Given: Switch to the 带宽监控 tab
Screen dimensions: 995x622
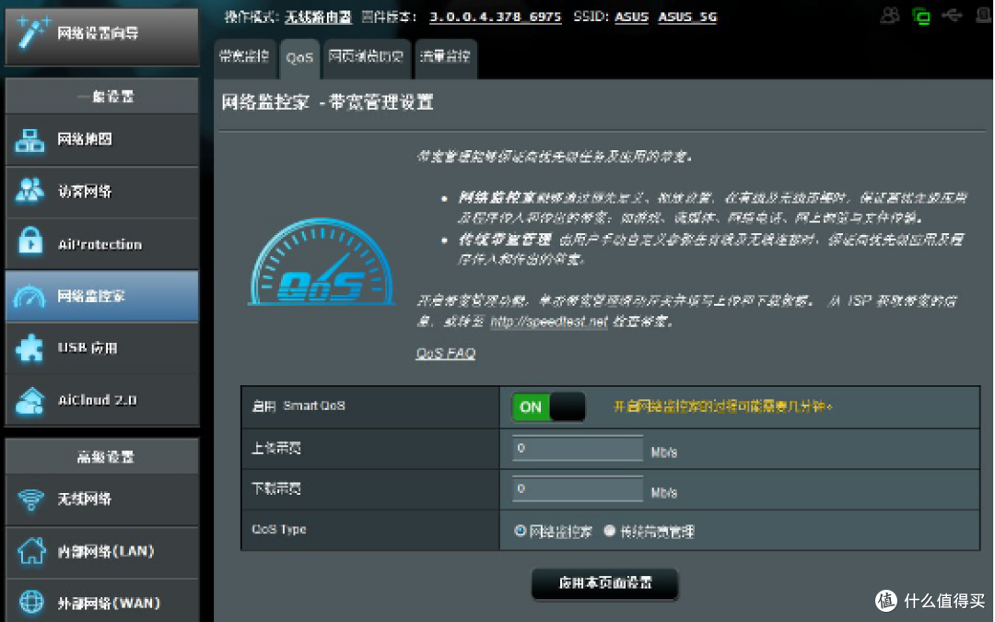Looking at the screenshot, I should 244,58.
